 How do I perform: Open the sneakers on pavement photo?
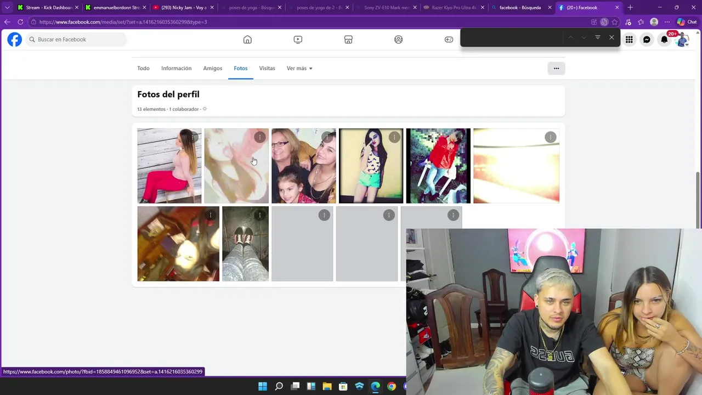(245, 244)
